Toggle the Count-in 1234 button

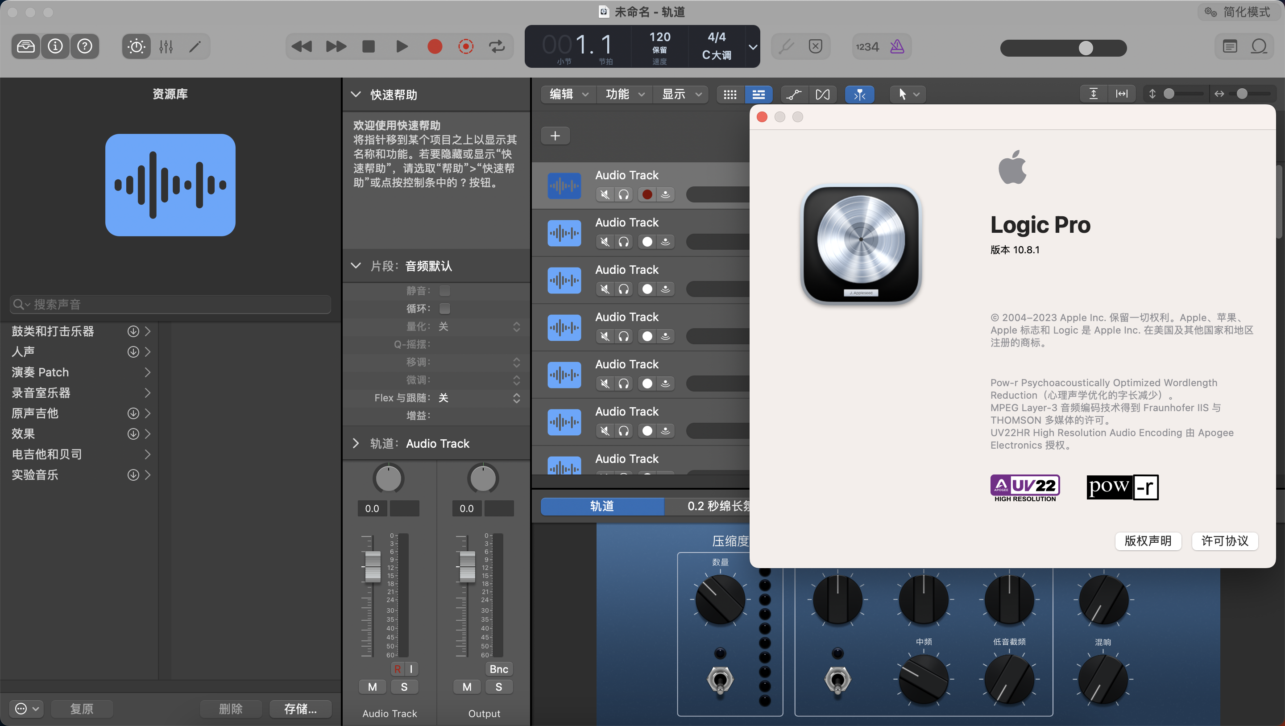pos(867,46)
